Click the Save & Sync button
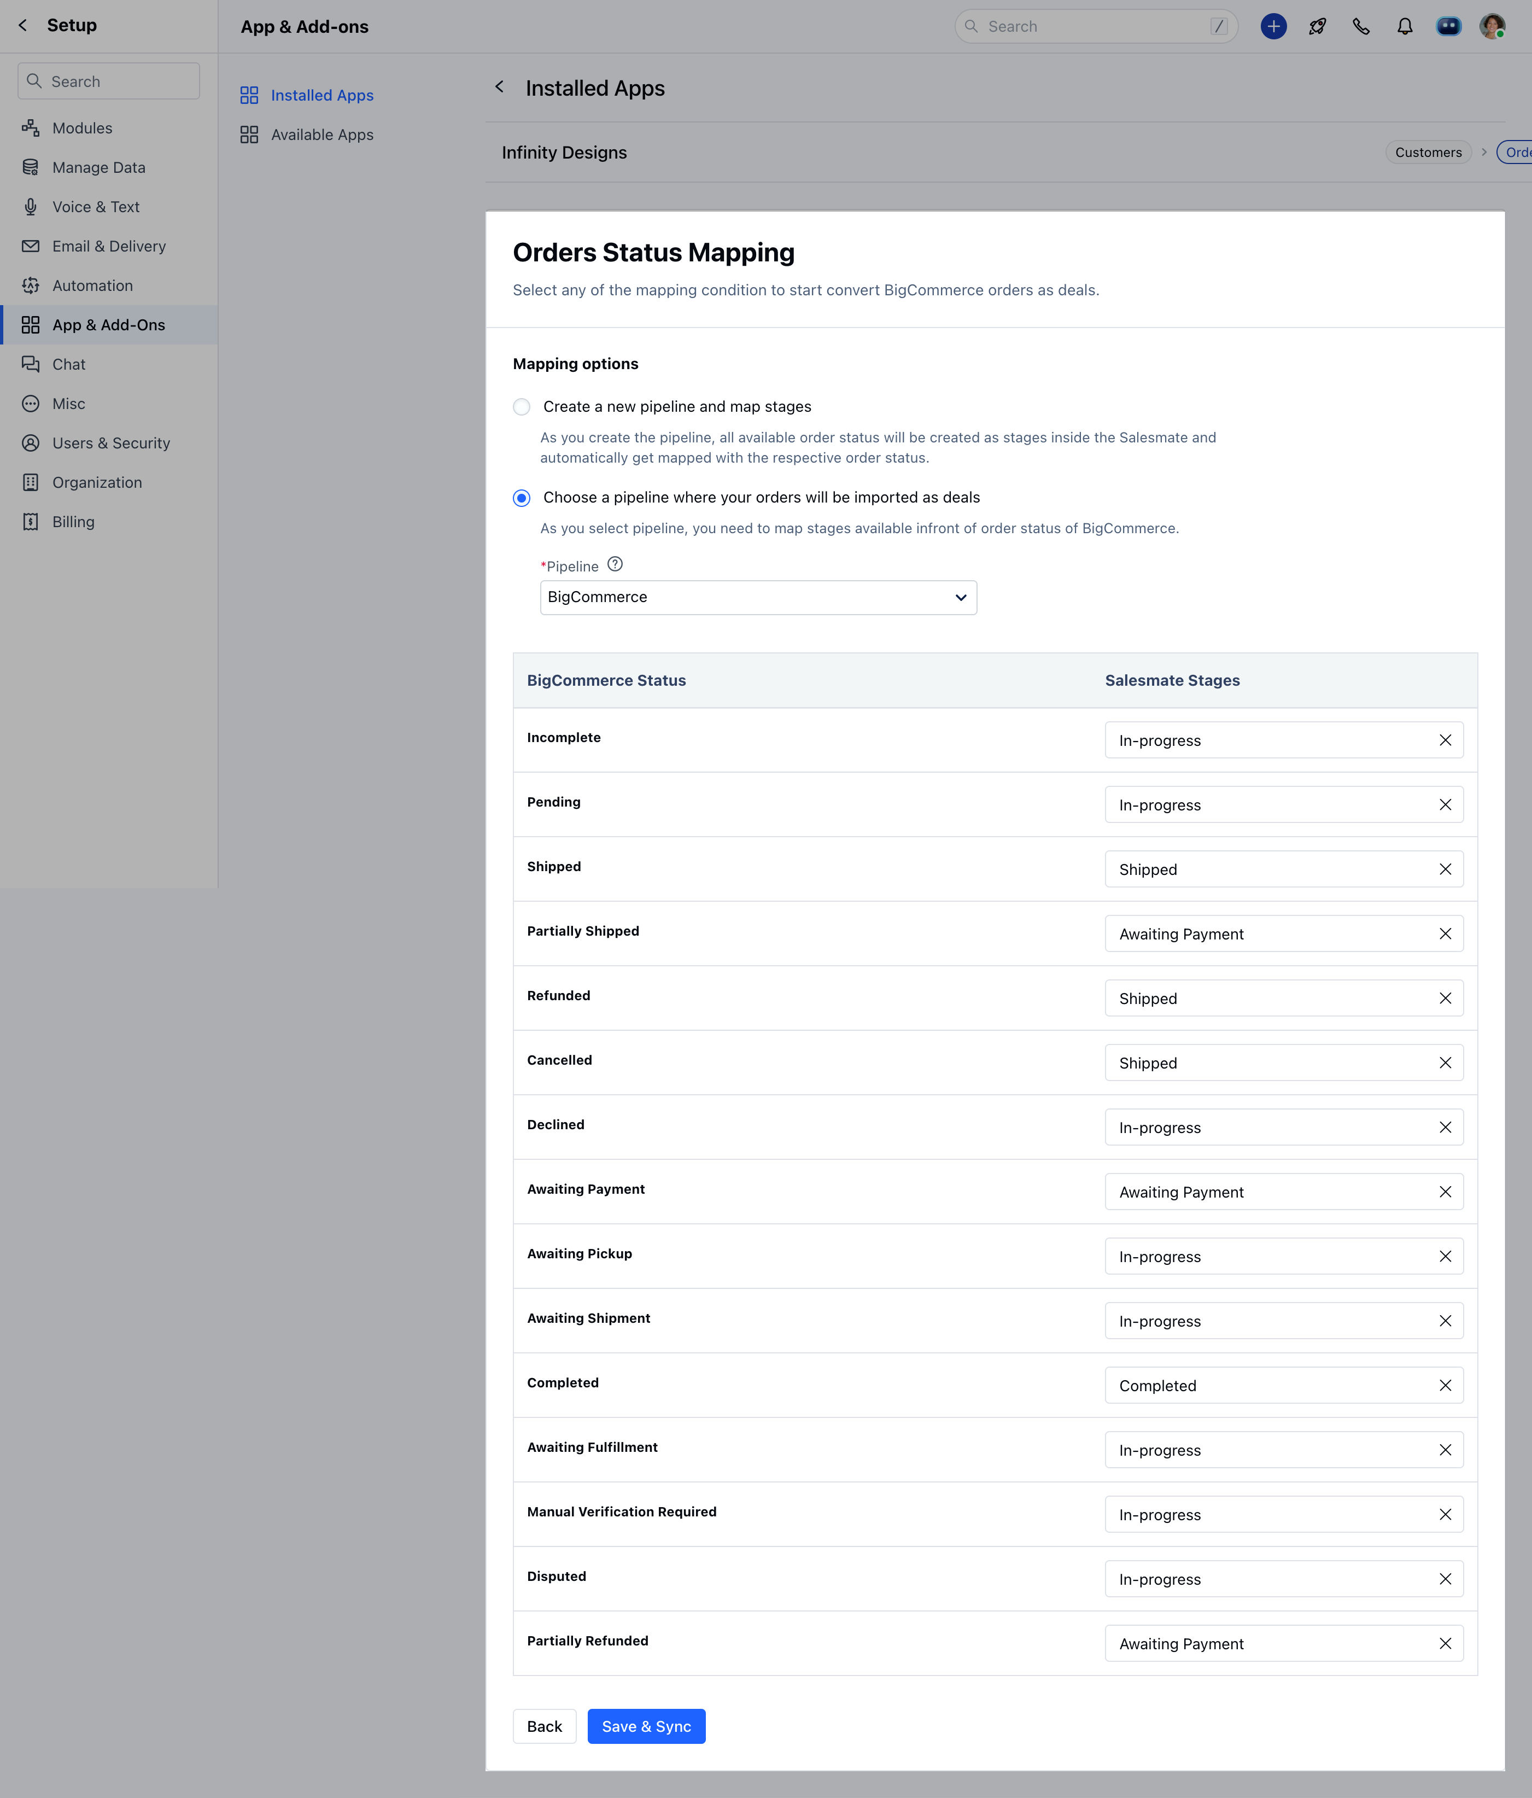 tap(646, 1726)
